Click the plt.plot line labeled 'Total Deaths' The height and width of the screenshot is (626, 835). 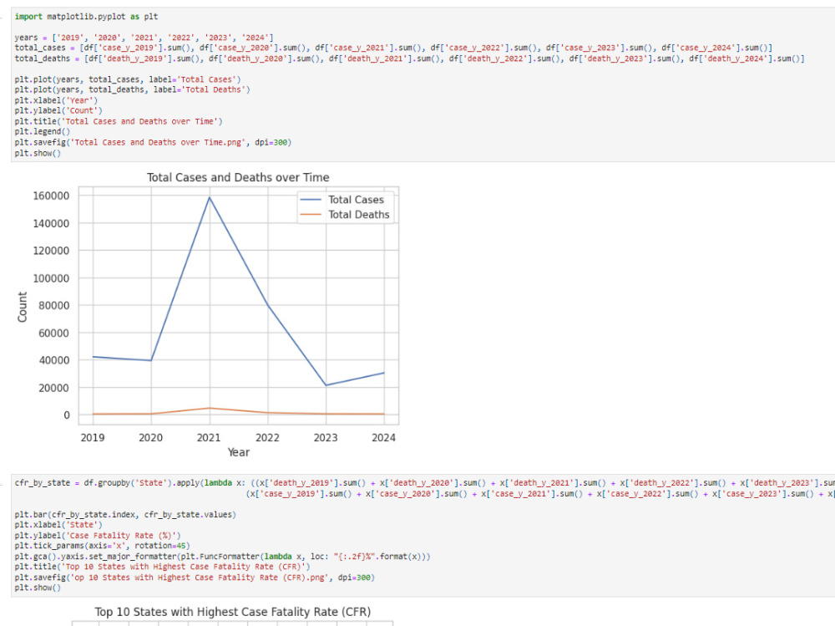coord(132,89)
